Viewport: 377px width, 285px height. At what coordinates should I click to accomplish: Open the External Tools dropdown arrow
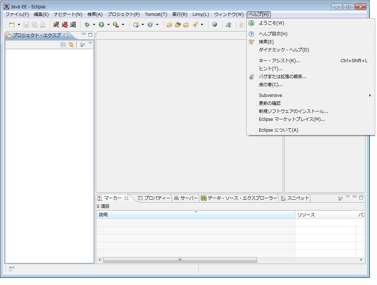coord(123,25)
